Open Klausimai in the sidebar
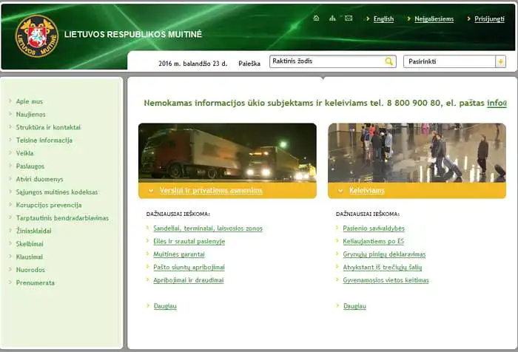The height and width of the screenshot is (352, 518). [x=30, y=257]
